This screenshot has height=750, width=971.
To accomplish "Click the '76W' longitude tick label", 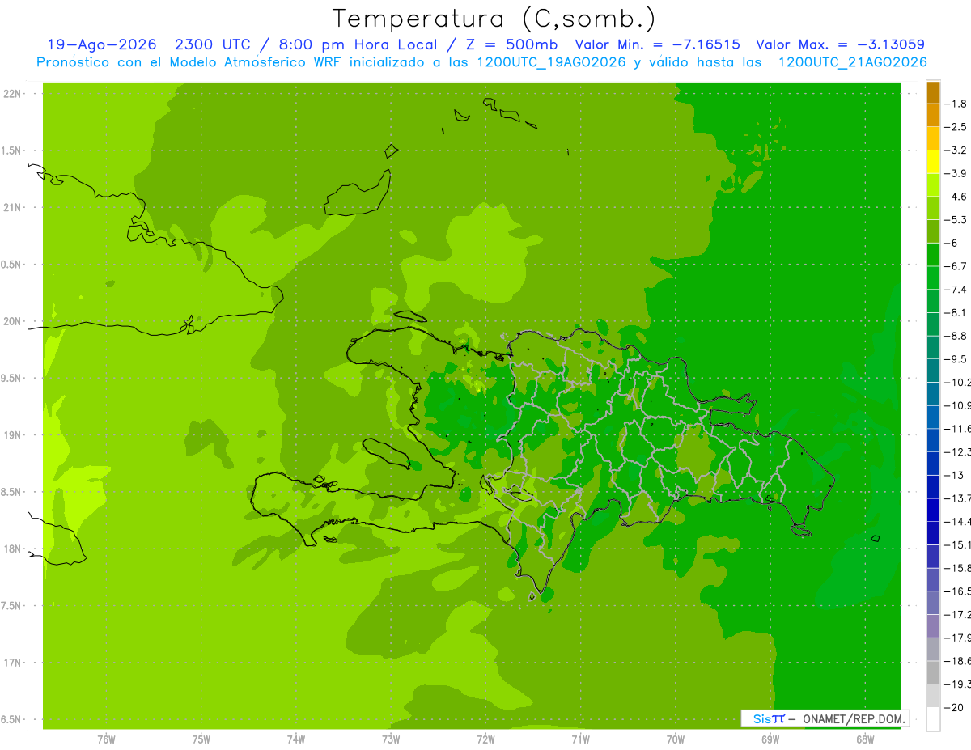I will tap(106, 739).
